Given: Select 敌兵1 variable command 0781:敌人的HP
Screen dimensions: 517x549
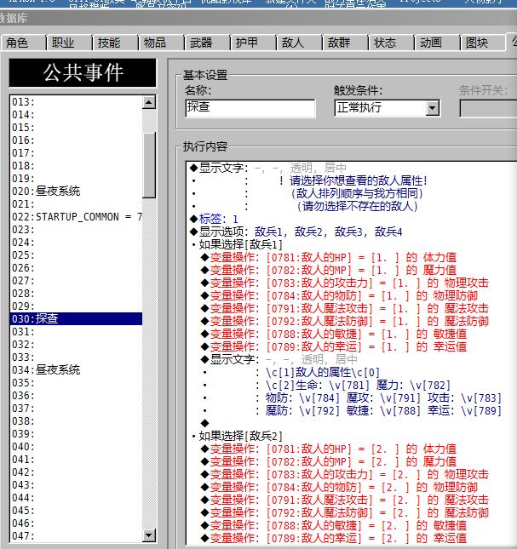Looking at the screenshot, I should 329,257.
